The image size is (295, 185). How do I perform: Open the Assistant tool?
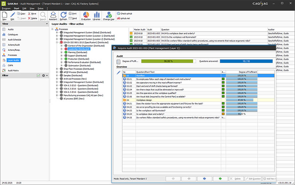[53, 15]
